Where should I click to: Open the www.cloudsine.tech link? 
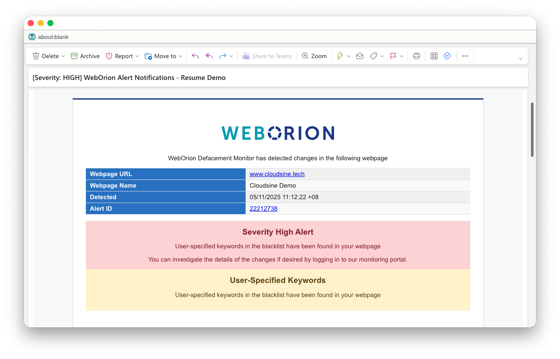[x=277, y=174]
